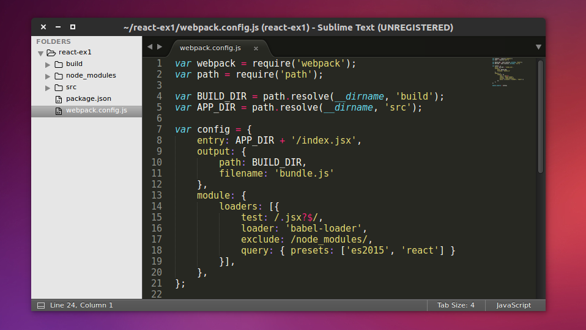Image resolution: width=586 pixels, height=330 pixels.
Task: Select react-ex1 root folder label
Action: coord(75,53)
